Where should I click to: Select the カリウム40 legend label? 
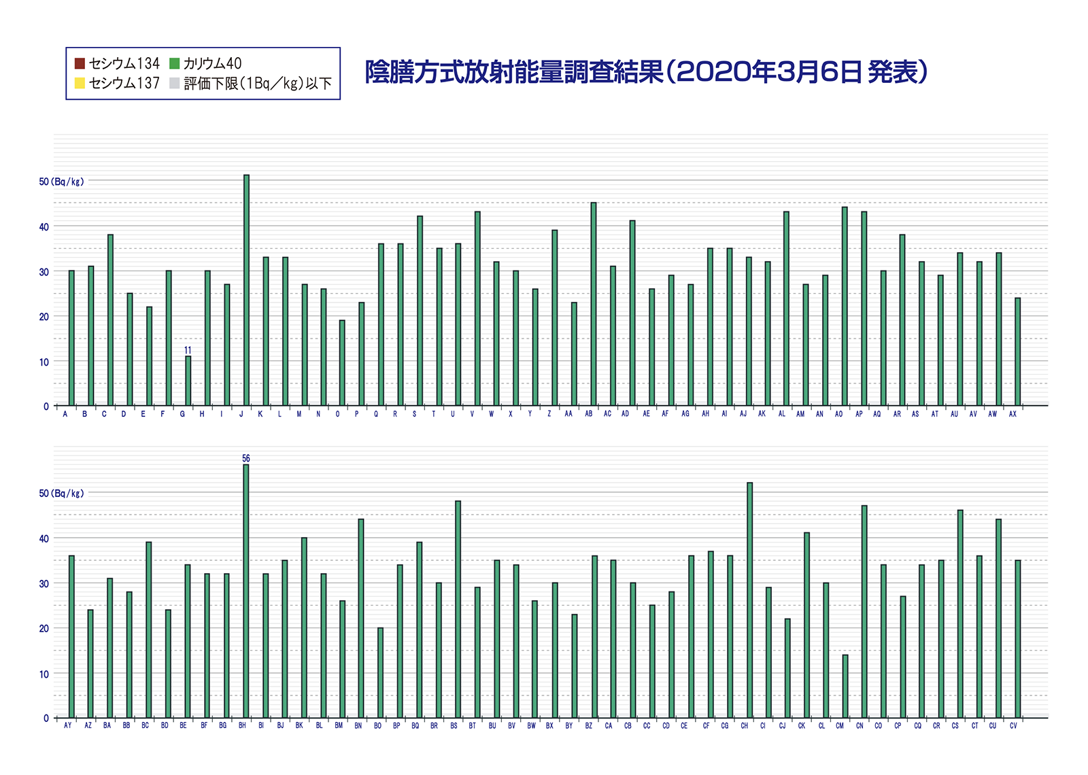[x=212, y=64]
